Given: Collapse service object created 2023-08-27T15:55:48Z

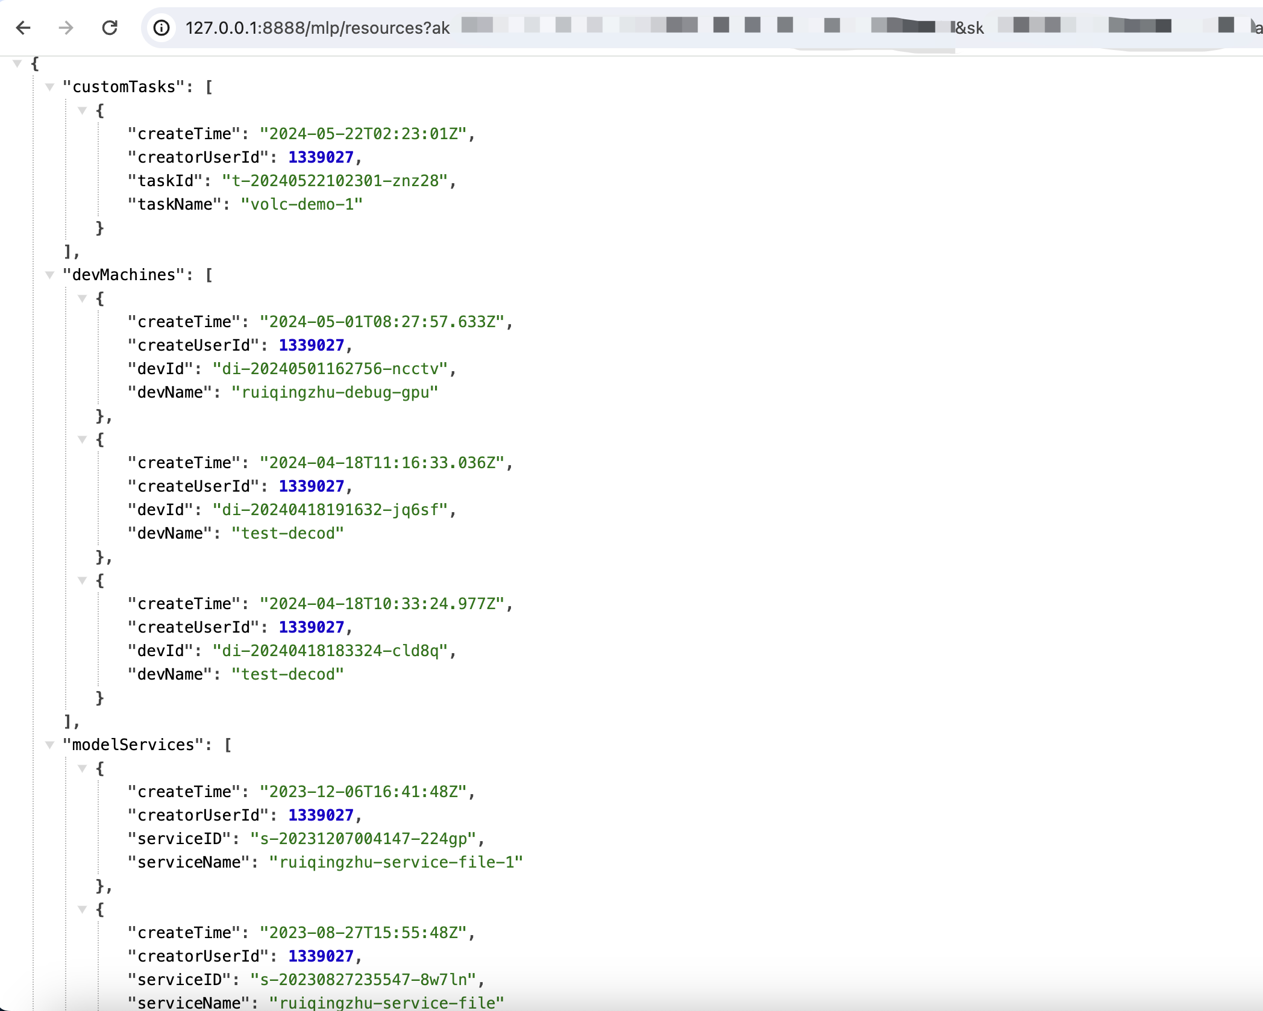Looking at the screenshot, I should [x=83, y=909].
